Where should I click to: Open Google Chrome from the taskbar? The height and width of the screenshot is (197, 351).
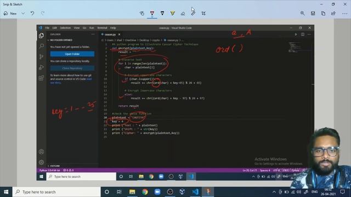(x=145, y=192)
